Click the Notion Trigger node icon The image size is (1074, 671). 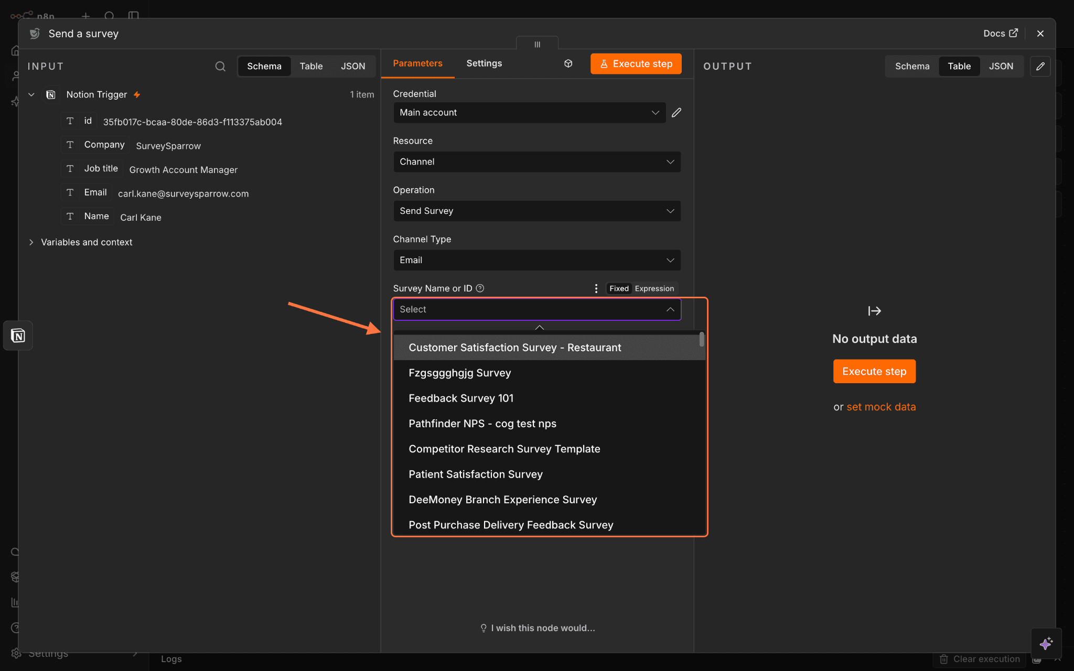tap(51, 95)
